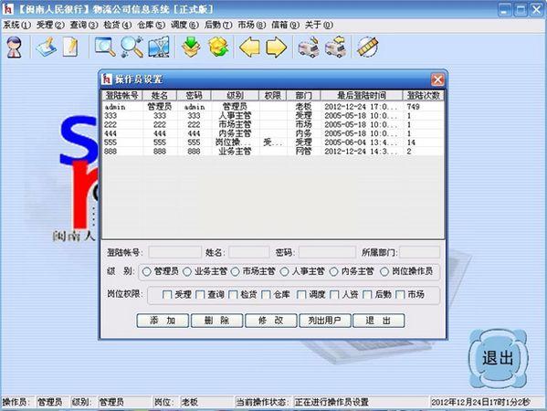
Task: Select the admin row in user list
Action: click(x=273, y=107)
